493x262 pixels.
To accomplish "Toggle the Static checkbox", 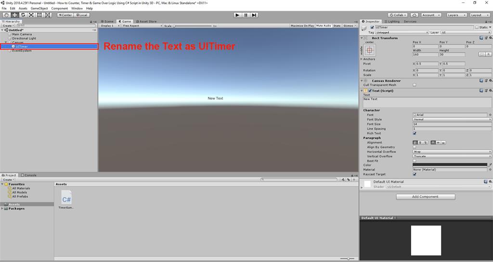I will click(477, 27).
